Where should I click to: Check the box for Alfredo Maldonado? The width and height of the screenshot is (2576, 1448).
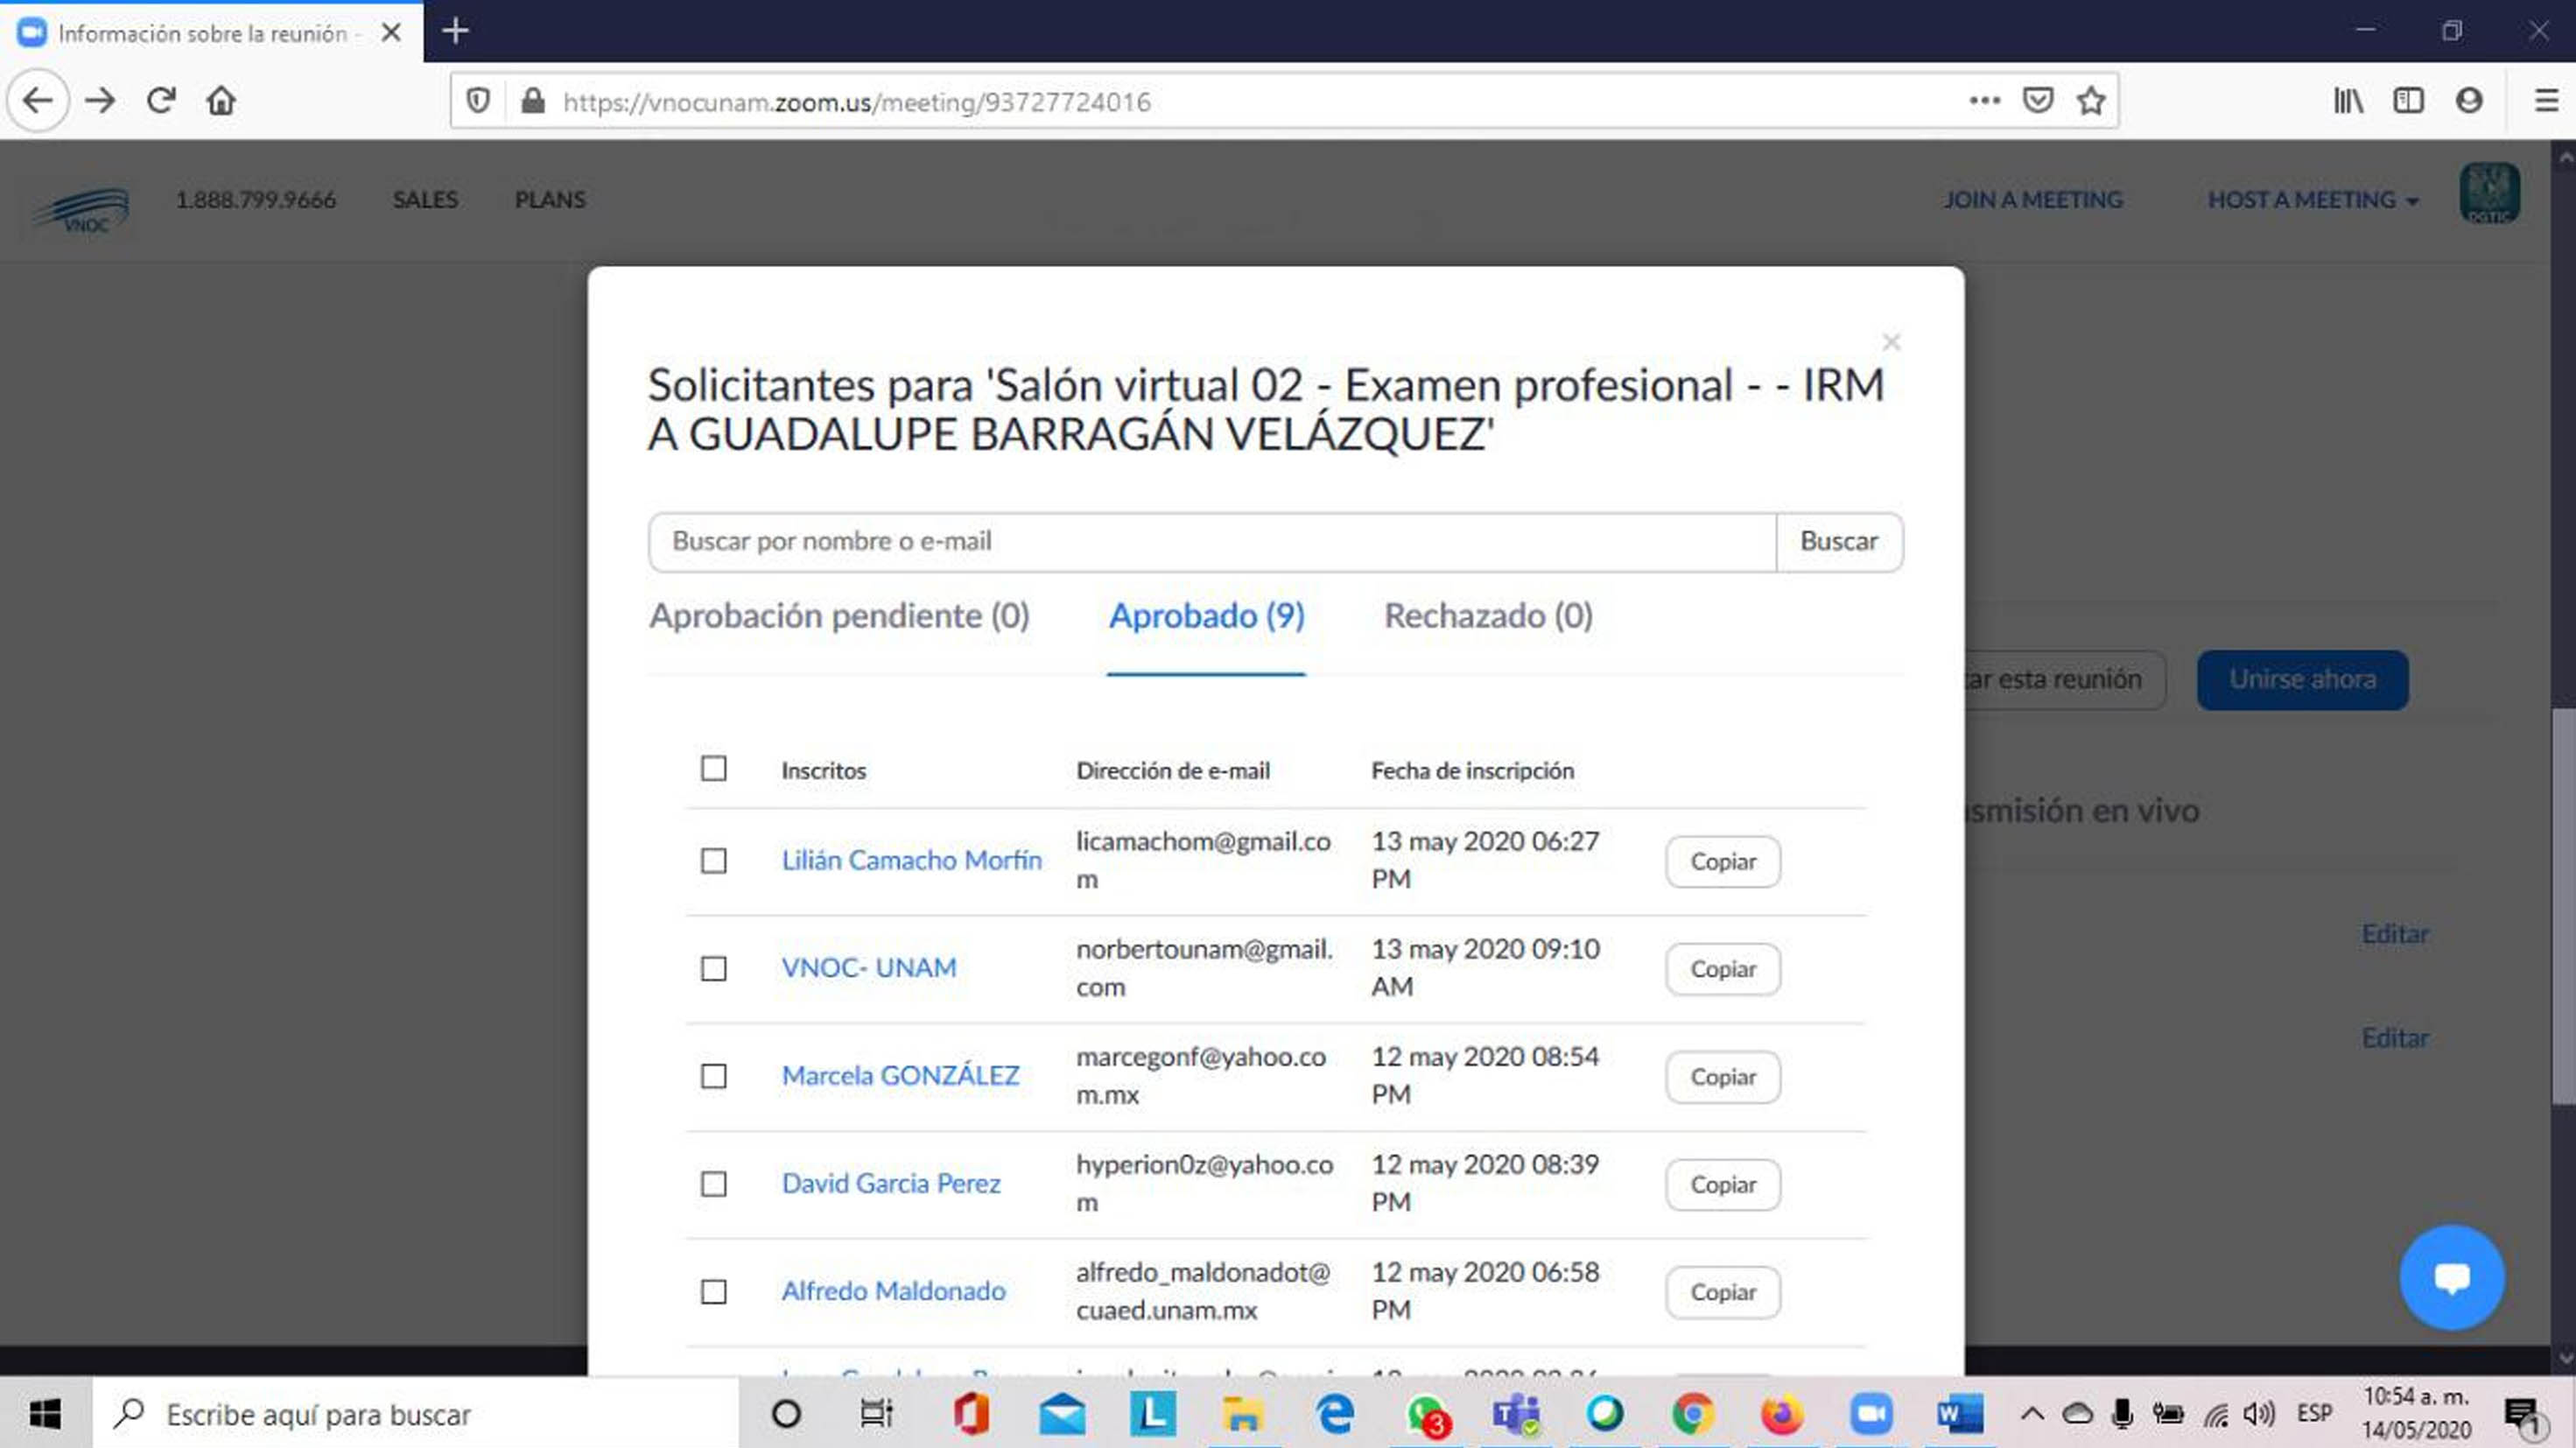(x=714, y=1292)
